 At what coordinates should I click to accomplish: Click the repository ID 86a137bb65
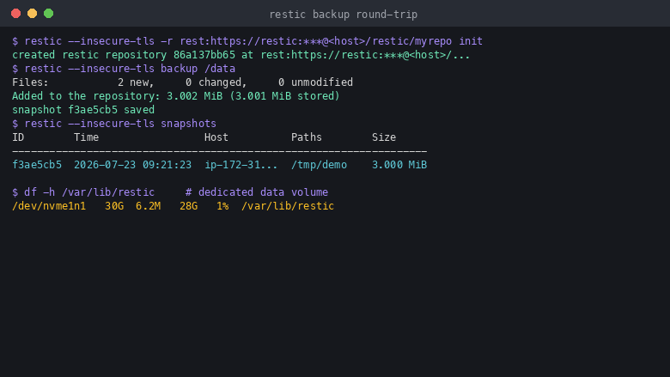click(204, 55)
